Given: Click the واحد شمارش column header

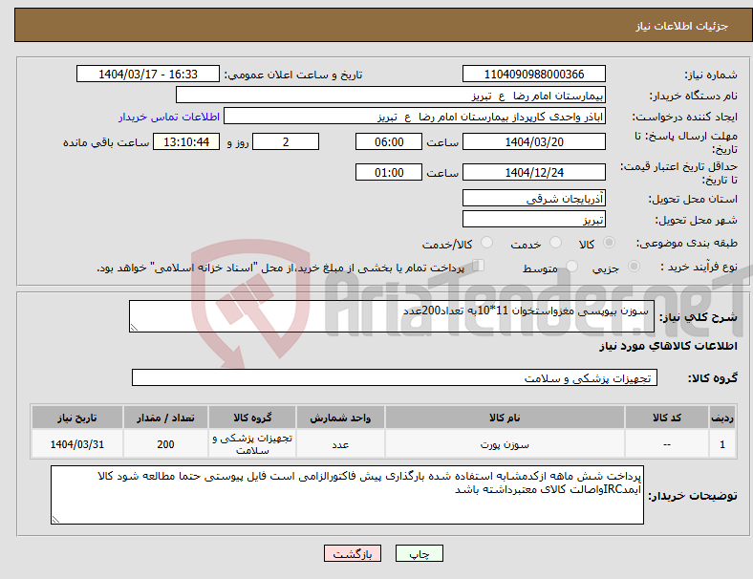Looking at the screenshot, I should tap(340, 418).
